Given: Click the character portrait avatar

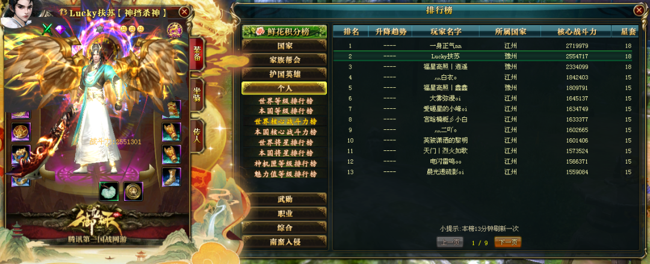Looking at the screenshot, I should click(18, 10).
